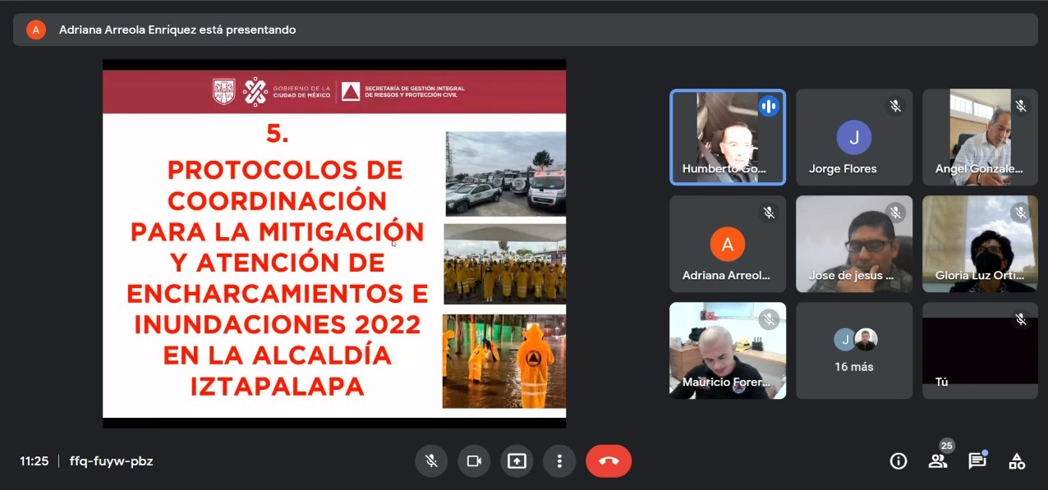Screen dimensions: 1048x490
Task: Click the flooded street photo on slide
Action: (x=504, y=361)
